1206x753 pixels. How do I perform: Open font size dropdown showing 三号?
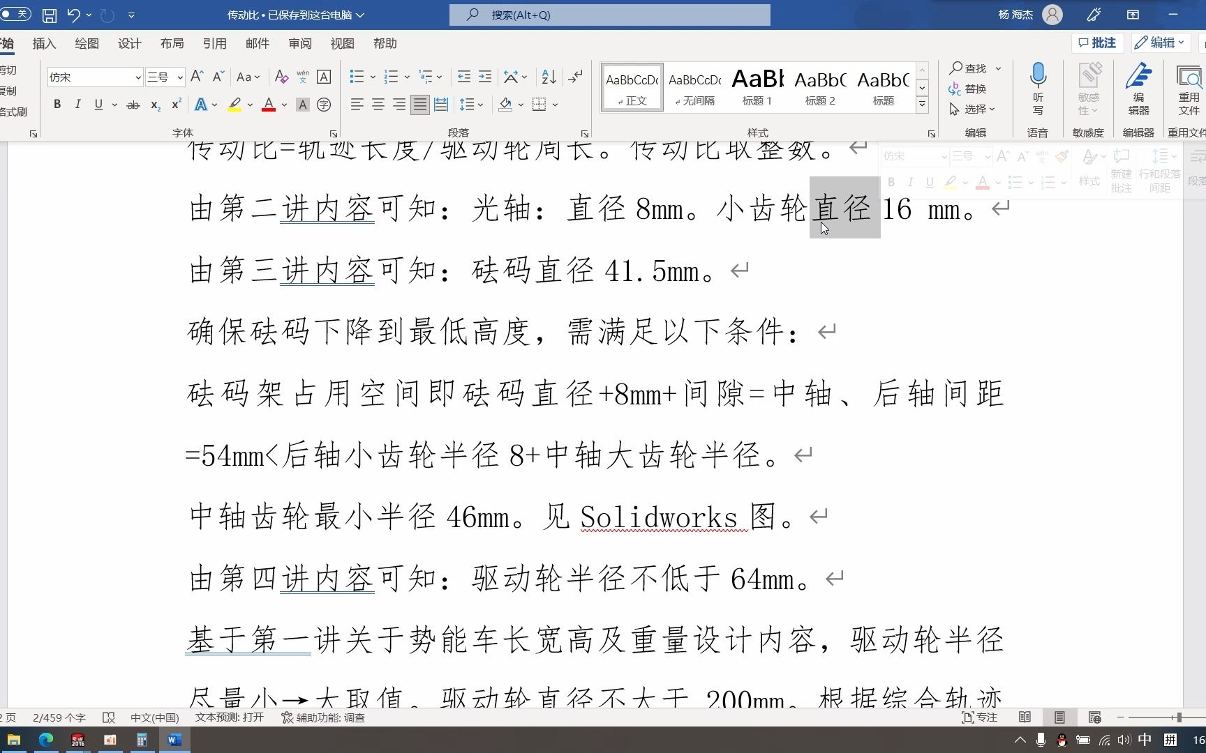(179, 77)
